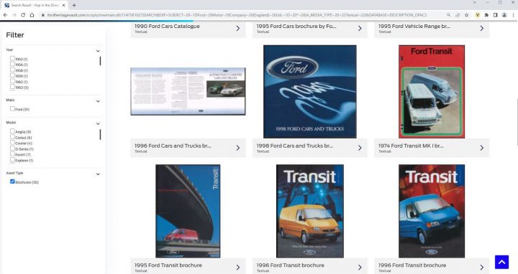The height and width of the screenshot is (274, 518).
Task: Open the 1996 Ford Cars and Trucks brochure link
Action: coord(173,146)
